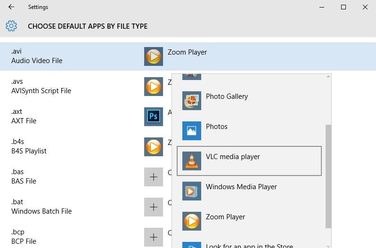Open the Zoom Player icon for .avi

tap(154, 56)
